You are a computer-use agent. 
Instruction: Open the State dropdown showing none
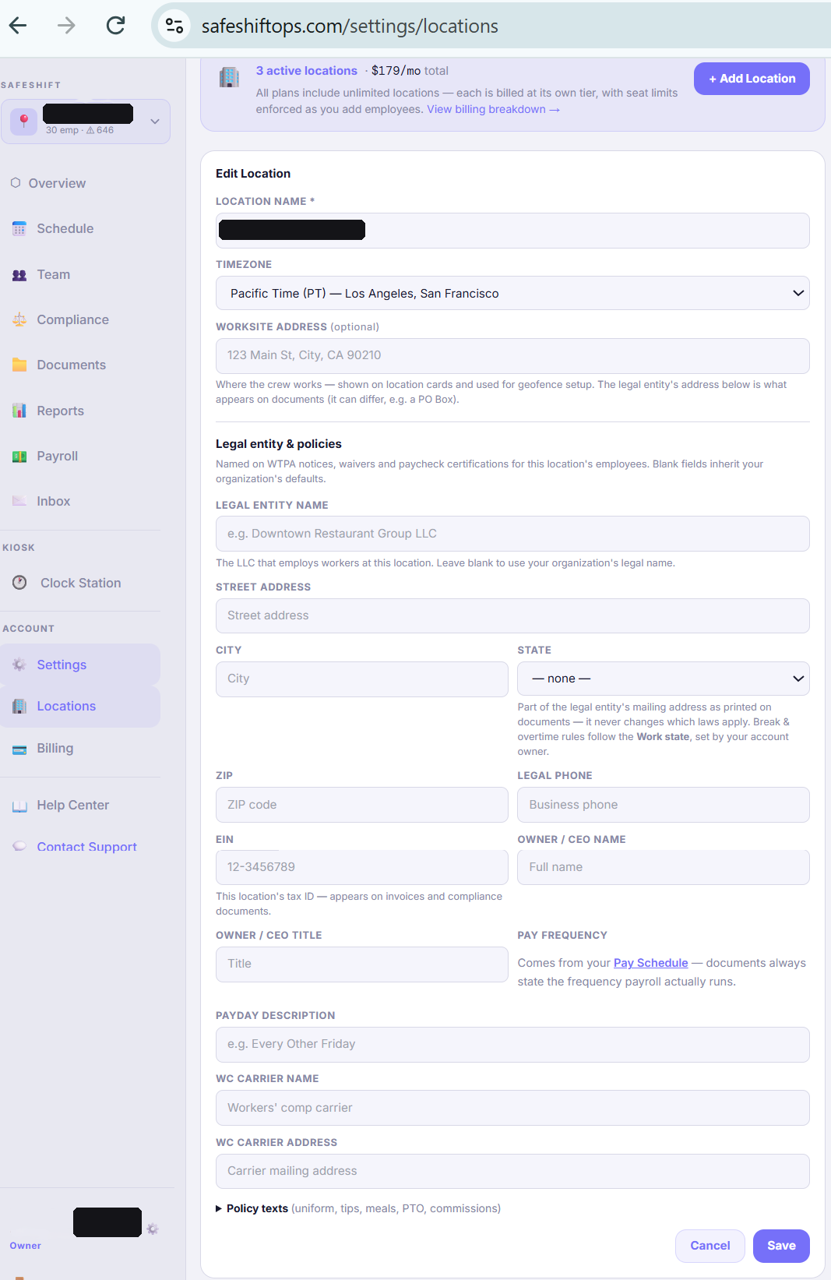[x=664, y=679]
